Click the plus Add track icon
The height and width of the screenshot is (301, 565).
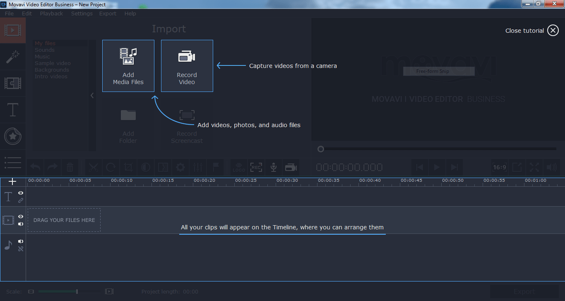pyautogui.click(x=12, y=181)
